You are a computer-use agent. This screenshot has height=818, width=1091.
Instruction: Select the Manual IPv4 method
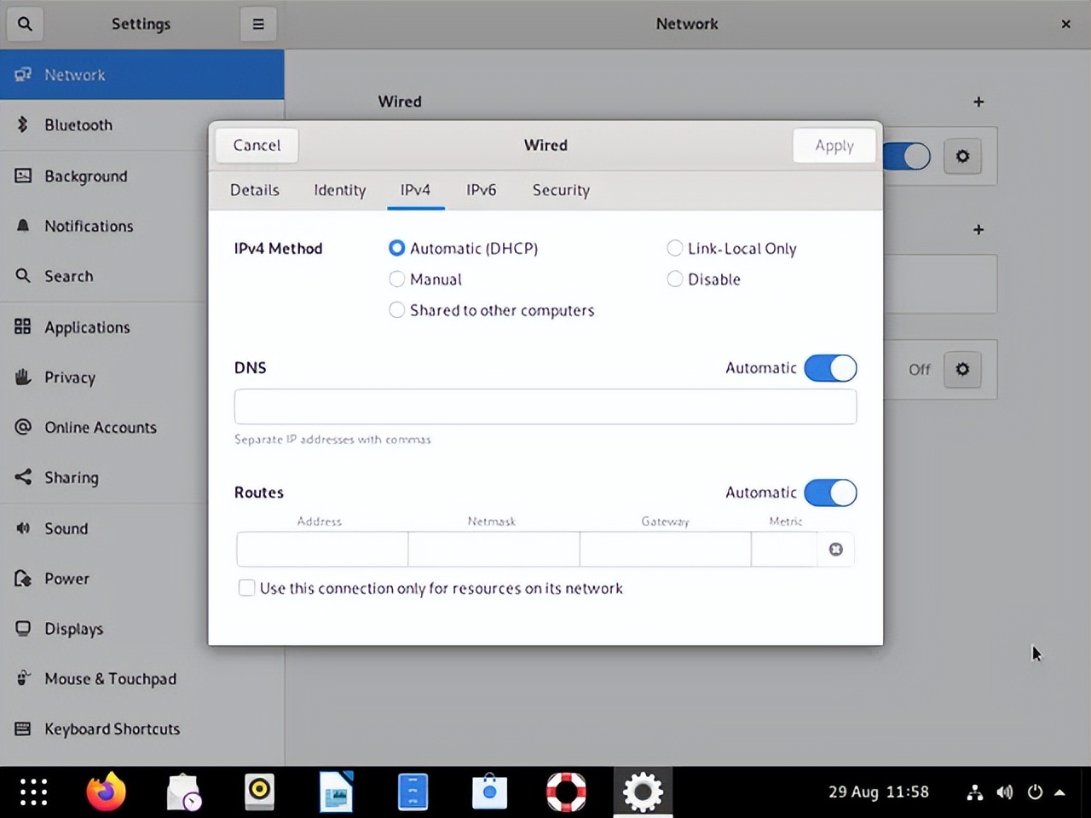[x=397, y=279]
